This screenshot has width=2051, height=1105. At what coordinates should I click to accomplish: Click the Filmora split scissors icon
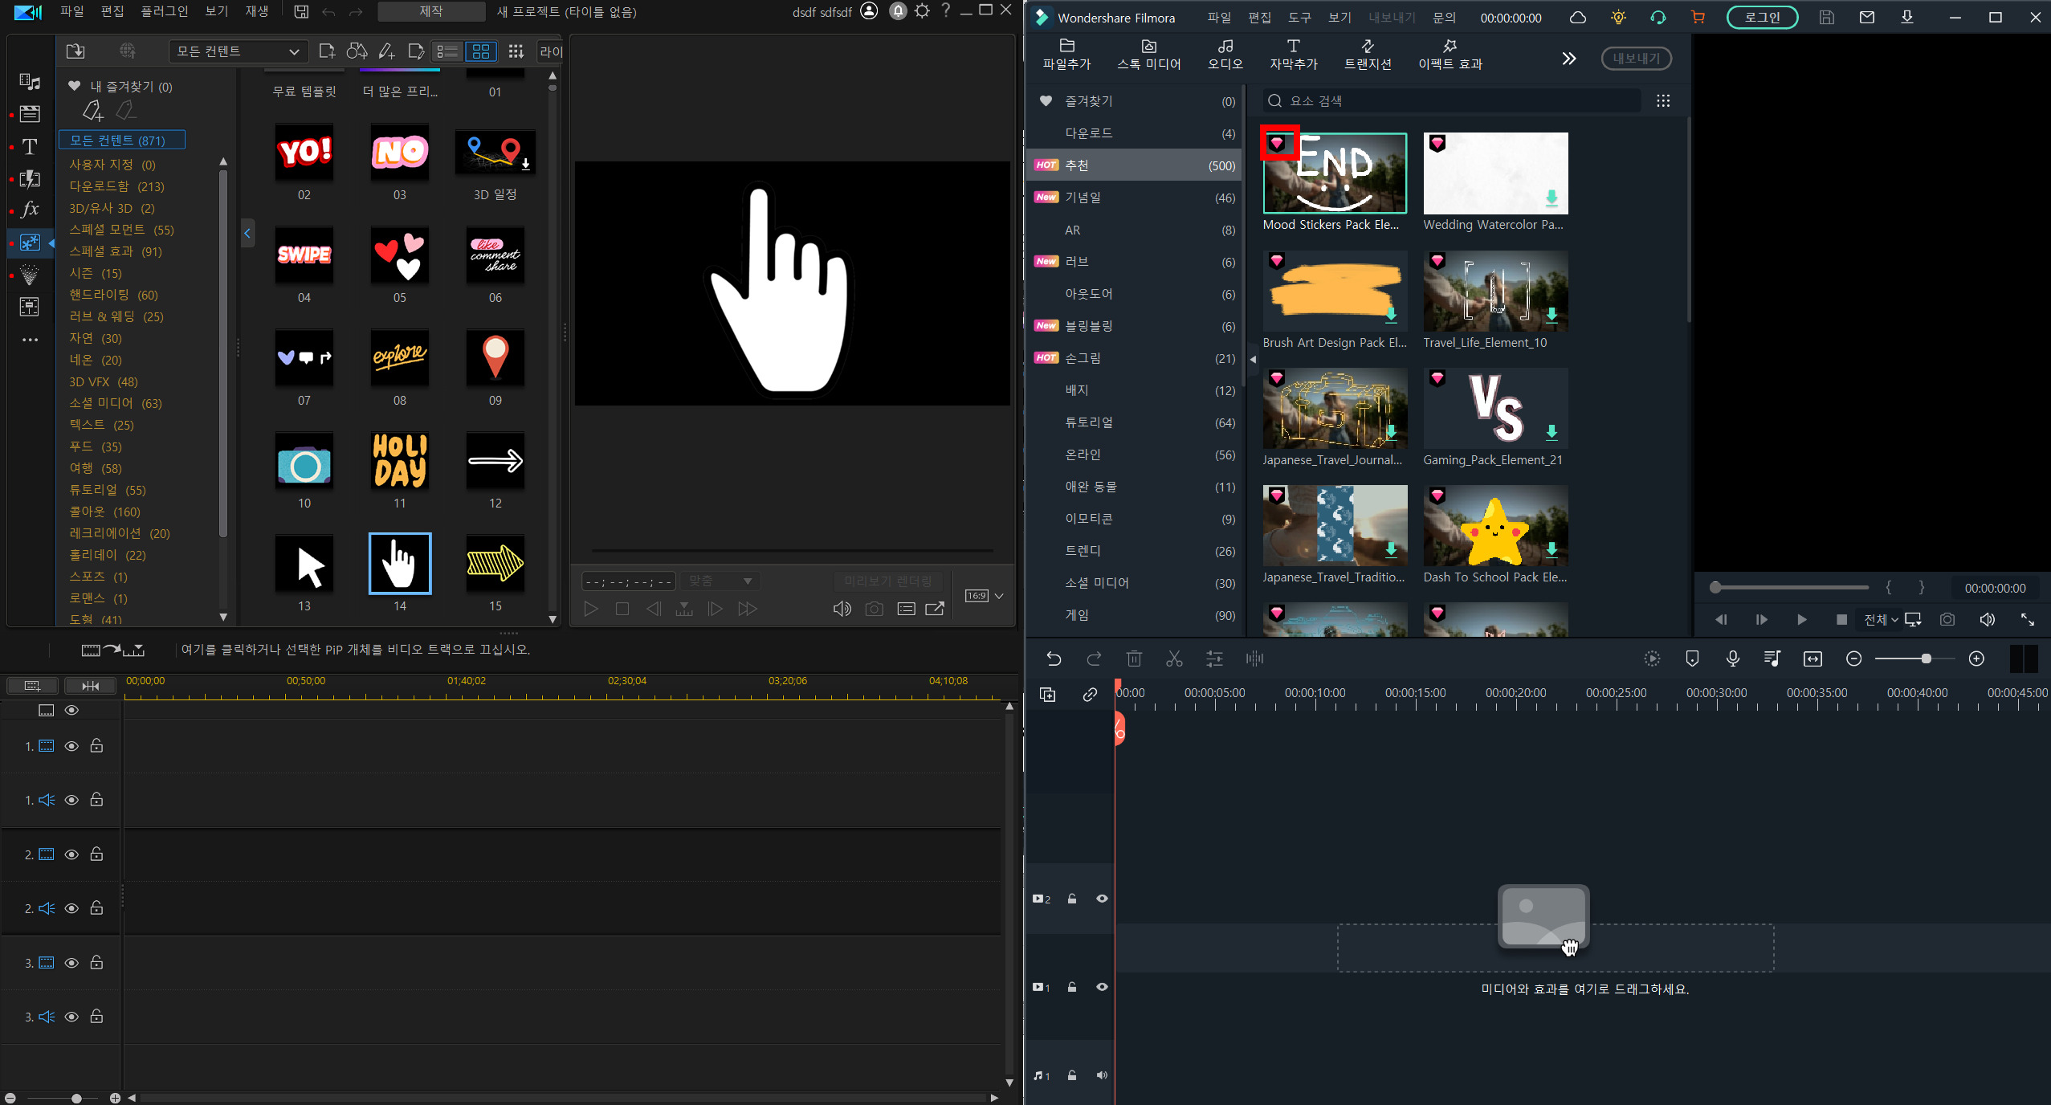click(x=1174, y=659)
